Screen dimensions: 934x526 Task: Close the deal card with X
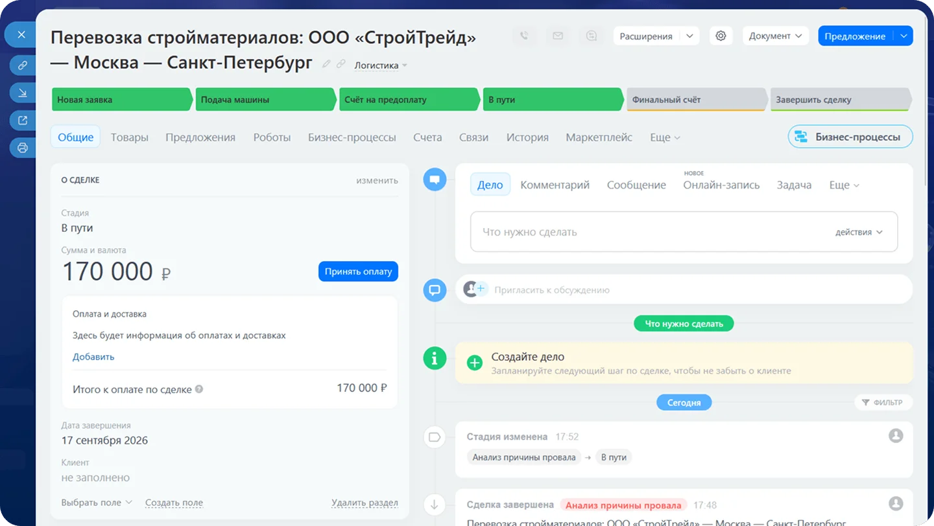tap(21, 34)
